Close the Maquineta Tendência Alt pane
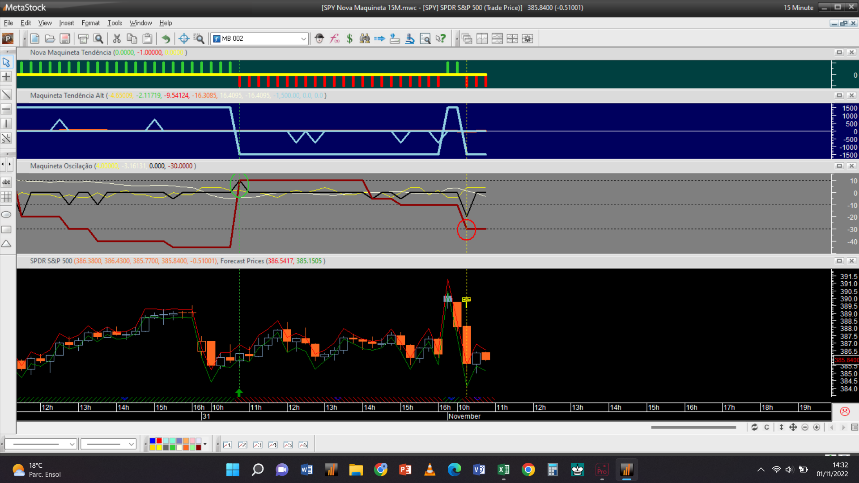Image resolution: width=859 pixels, height=483 pixels. point(852,95)
